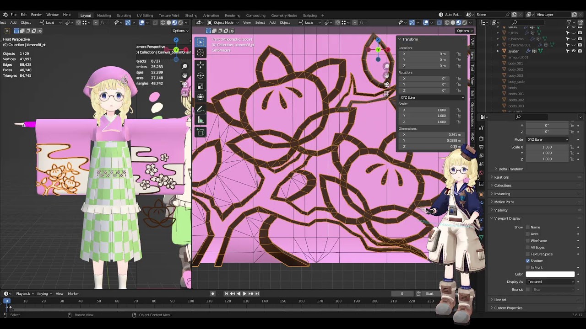This screenshot has height=329, width=586.
Task: Select the Add Cube tool in center viewport
Action: pyautogui.click(x=201, y=132)
